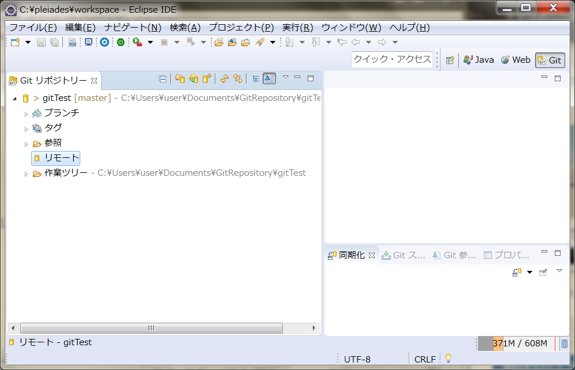The height and width of the screenshot is (370, 575).
Task: Click the open briefcase folder icon
Action: tap(245, 42)
